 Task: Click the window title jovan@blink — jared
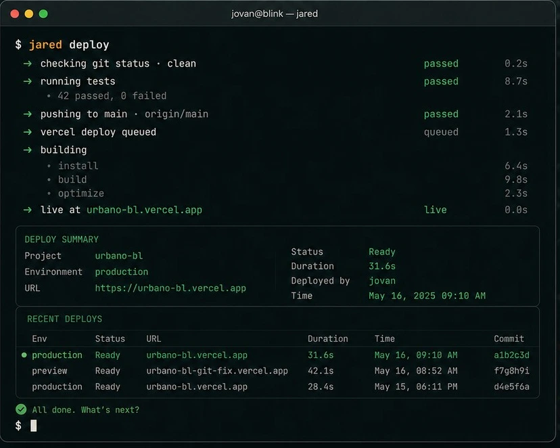[x=275, y=14]
